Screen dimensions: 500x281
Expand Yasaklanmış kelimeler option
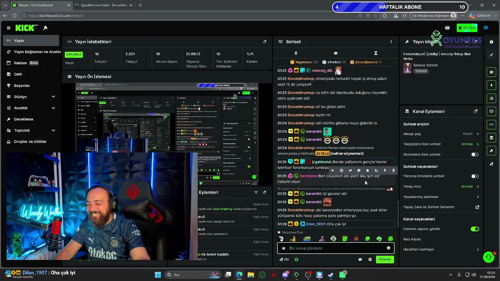pos(441,197)
